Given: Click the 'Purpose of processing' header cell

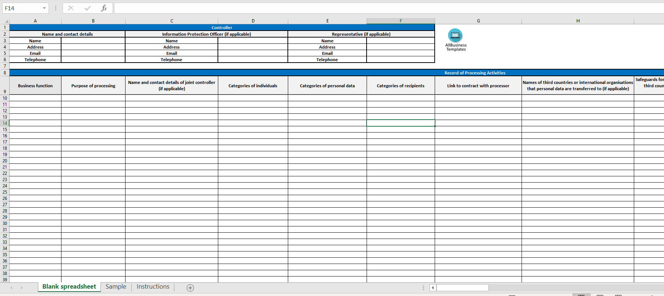Looking at the screenshot, I should 93,86.
